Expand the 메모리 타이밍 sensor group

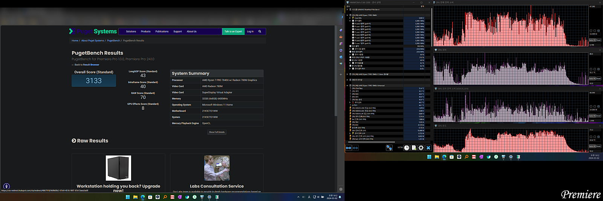pos(347,80)
